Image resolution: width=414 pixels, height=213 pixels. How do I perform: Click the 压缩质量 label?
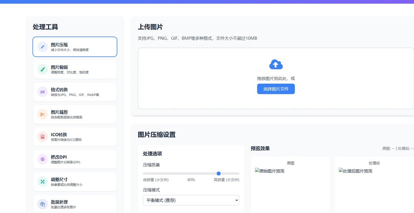(x=151, y=165)
